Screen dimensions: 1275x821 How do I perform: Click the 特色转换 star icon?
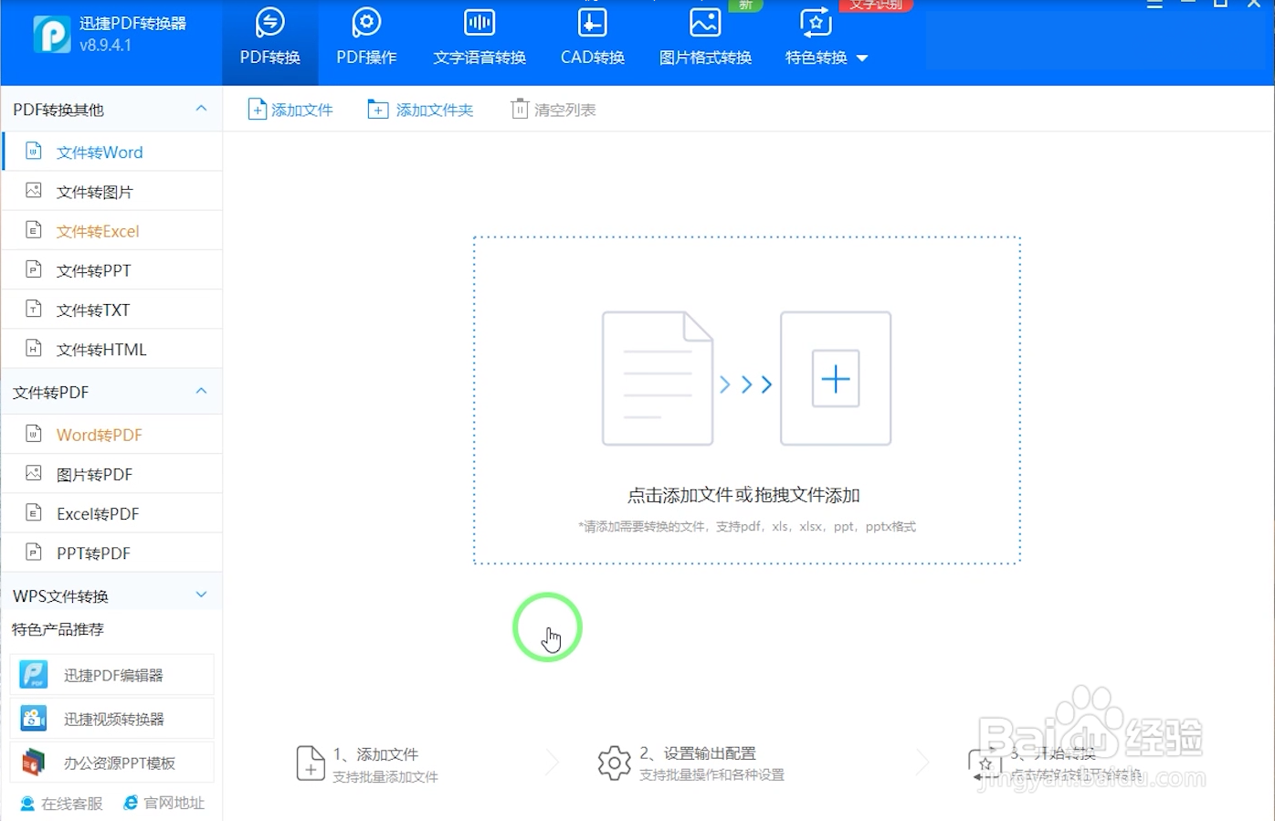click(816, 22)
